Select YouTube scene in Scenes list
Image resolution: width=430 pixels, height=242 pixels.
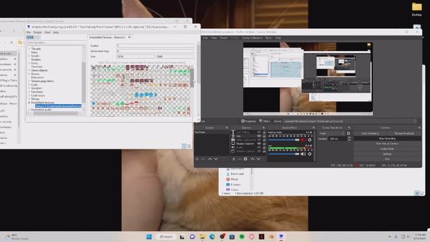(212, 132)
